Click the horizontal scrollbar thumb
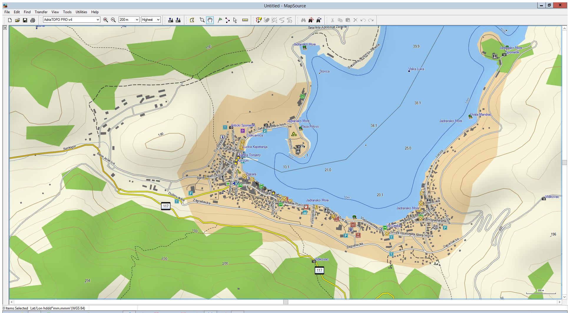 point(286,302)
